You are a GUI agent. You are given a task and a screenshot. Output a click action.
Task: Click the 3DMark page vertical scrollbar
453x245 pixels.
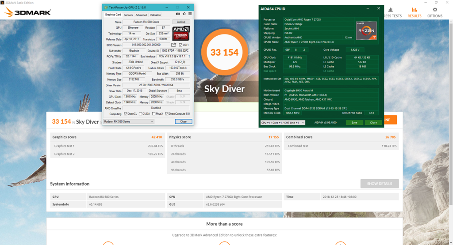pos(451,115)
